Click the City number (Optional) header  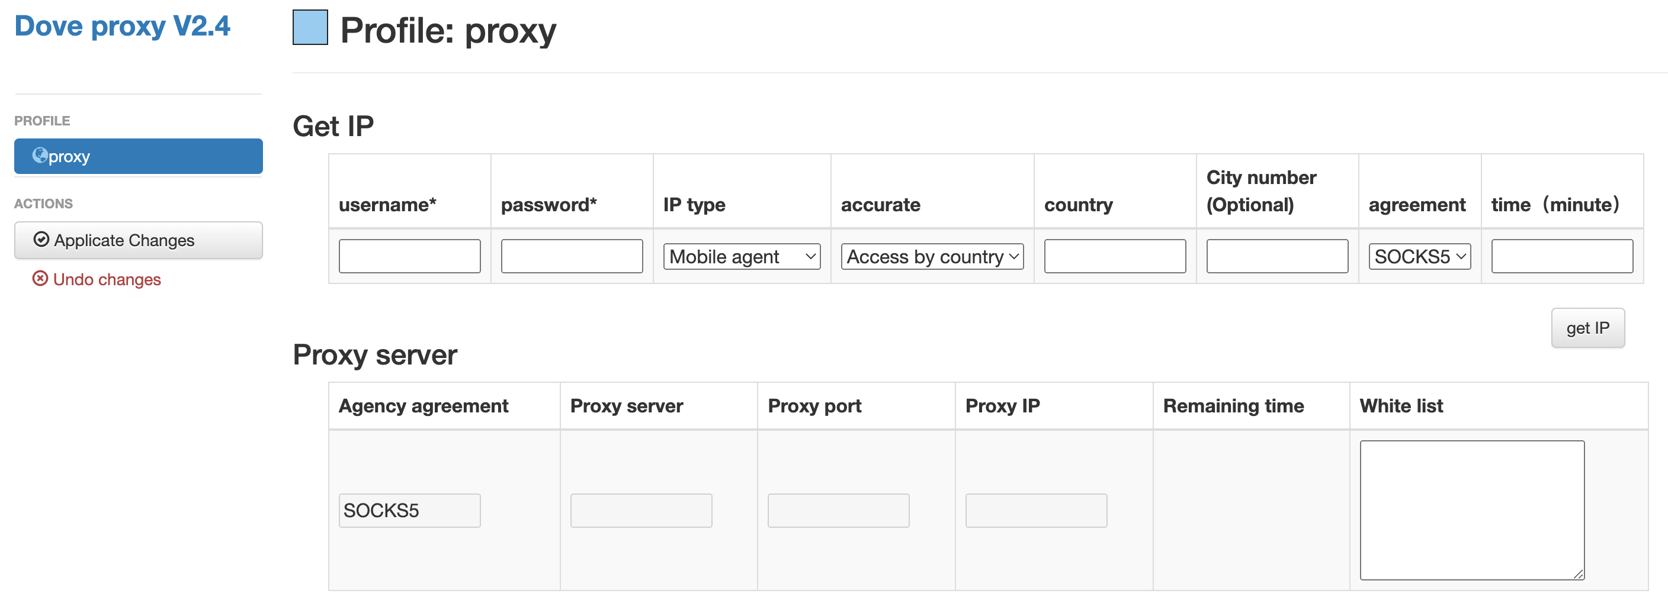(1261, 191)
